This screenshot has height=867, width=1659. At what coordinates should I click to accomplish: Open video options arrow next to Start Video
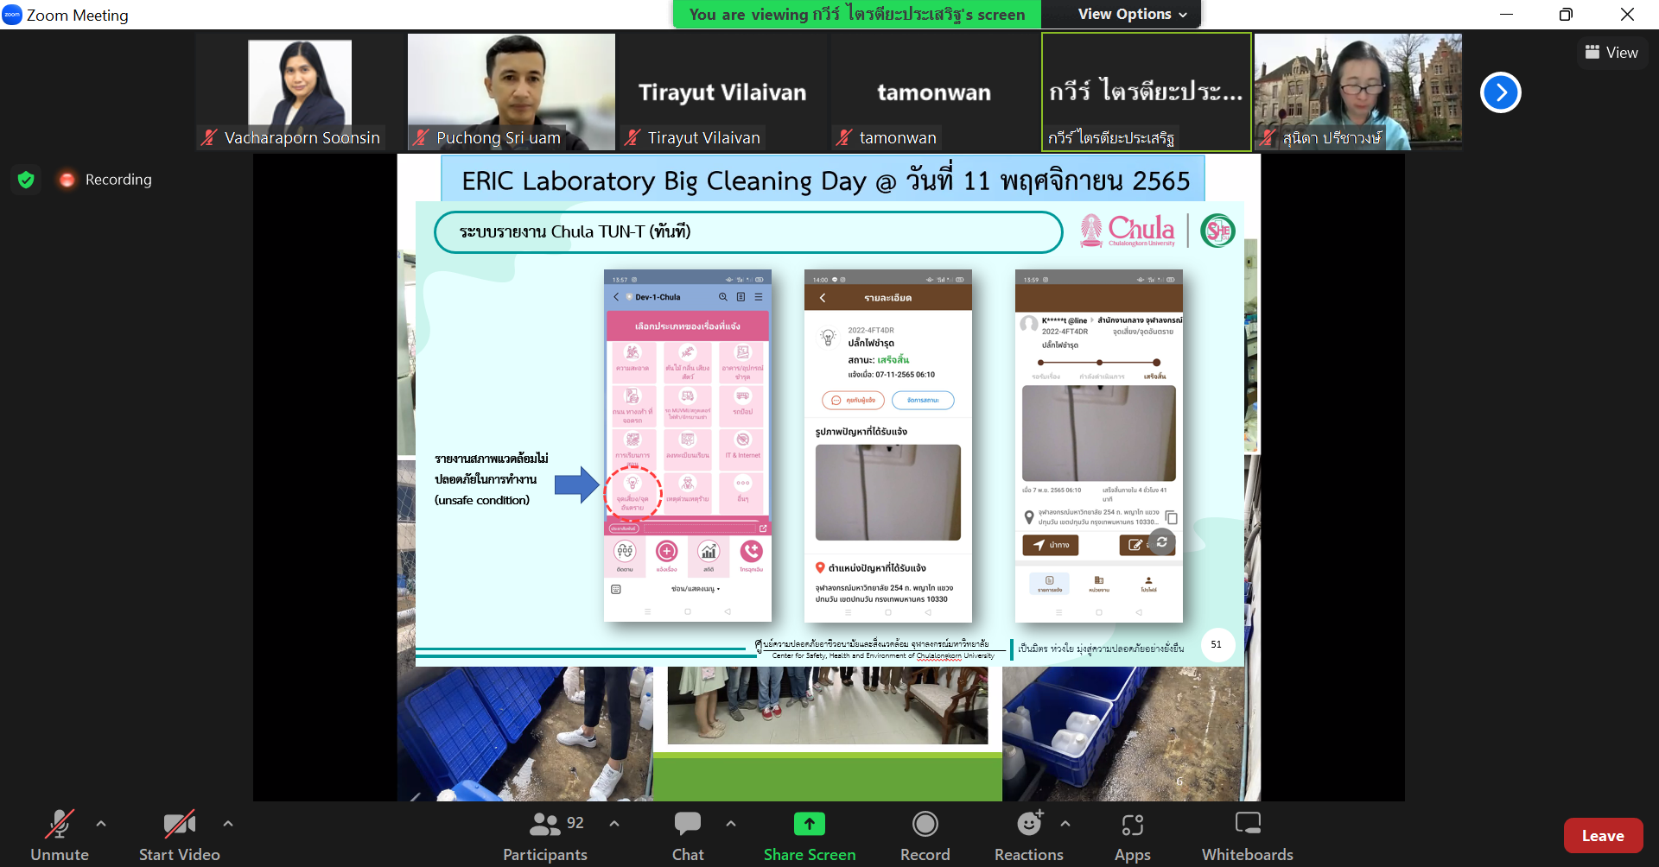click(x=228, y=824)
